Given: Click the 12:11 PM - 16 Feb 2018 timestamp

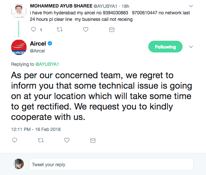Looking at the screenshot, I should (36, 129).
